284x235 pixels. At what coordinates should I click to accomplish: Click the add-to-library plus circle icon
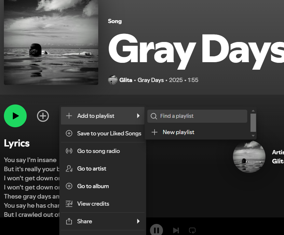pyautogui.click(x=43, y=116)
